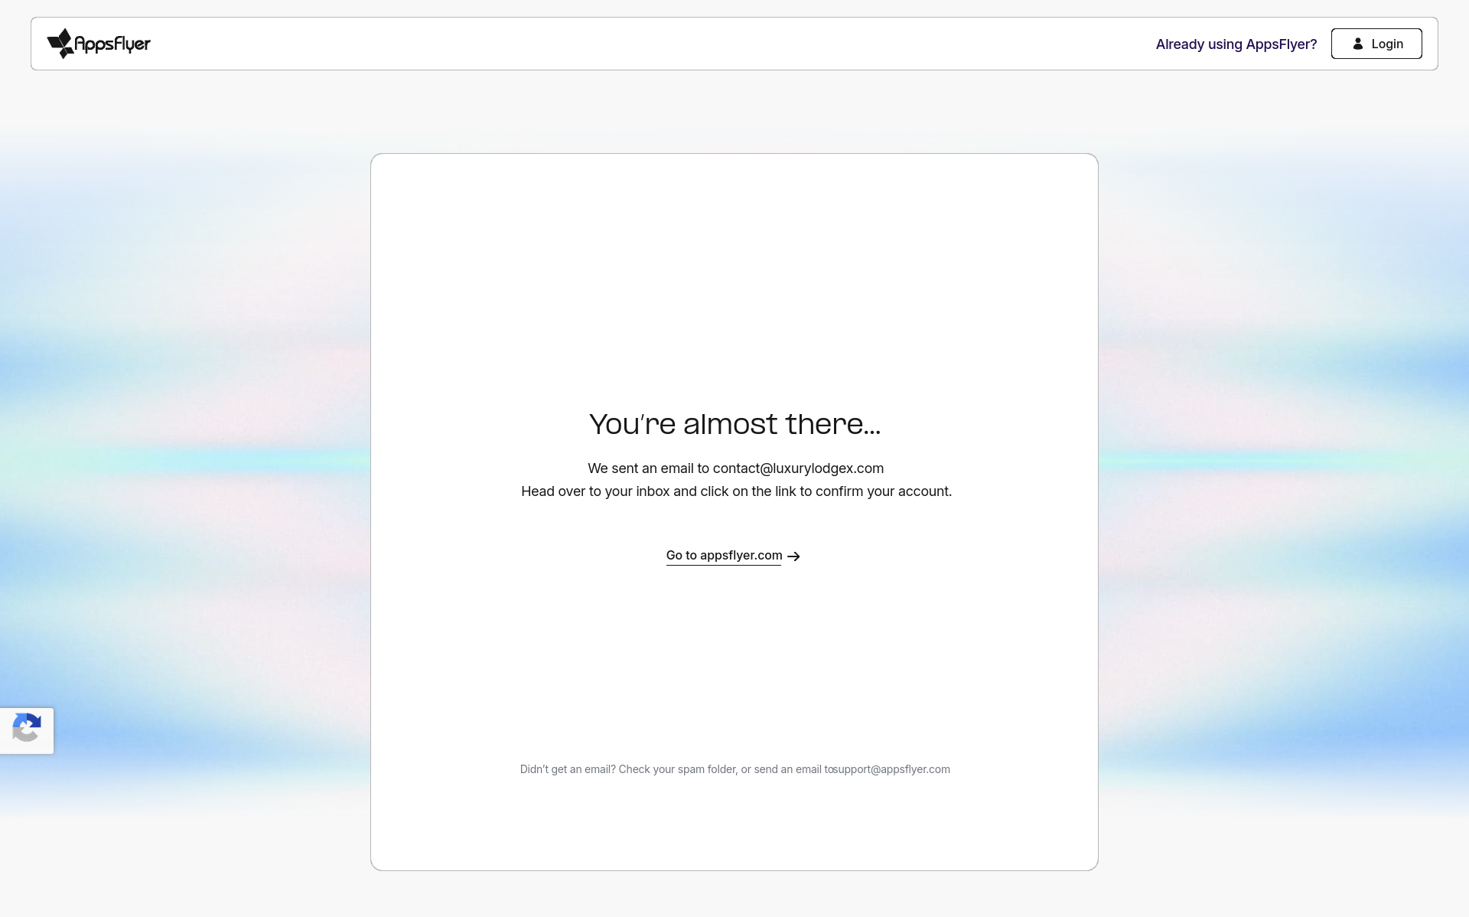
Task: Click the contact@luxurylodgex.com email address
Action: [798, 468]
